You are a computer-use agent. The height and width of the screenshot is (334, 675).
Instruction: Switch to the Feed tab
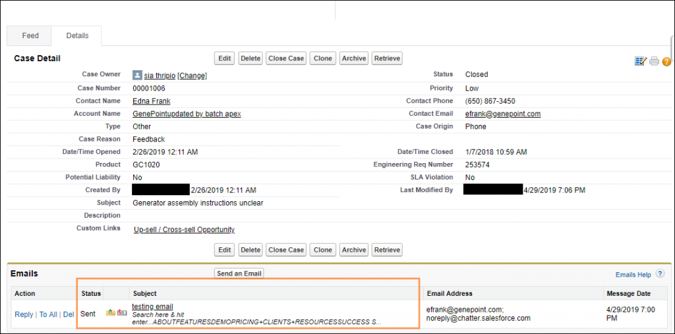30,36
